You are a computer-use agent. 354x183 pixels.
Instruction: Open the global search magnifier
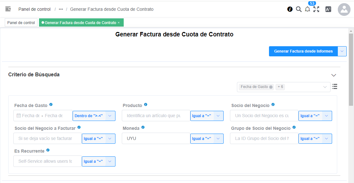pos(298,9)
